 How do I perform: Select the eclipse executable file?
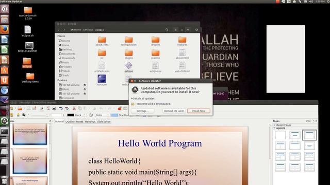128,67
